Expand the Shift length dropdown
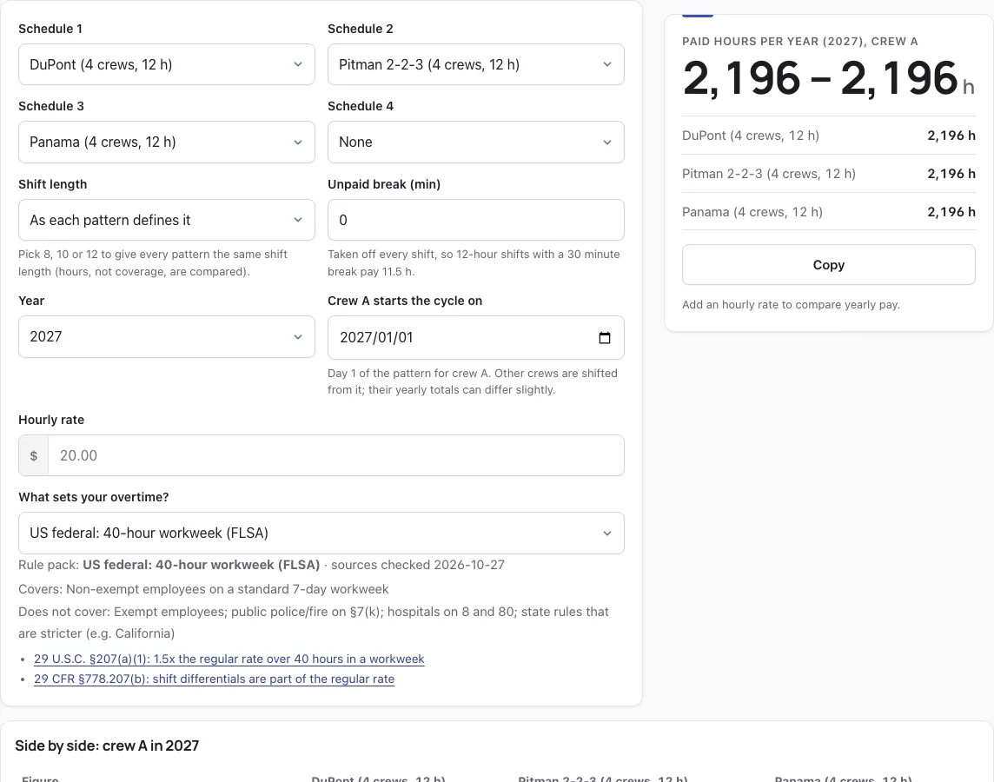 pyautogui.click(x=167, y=220)
